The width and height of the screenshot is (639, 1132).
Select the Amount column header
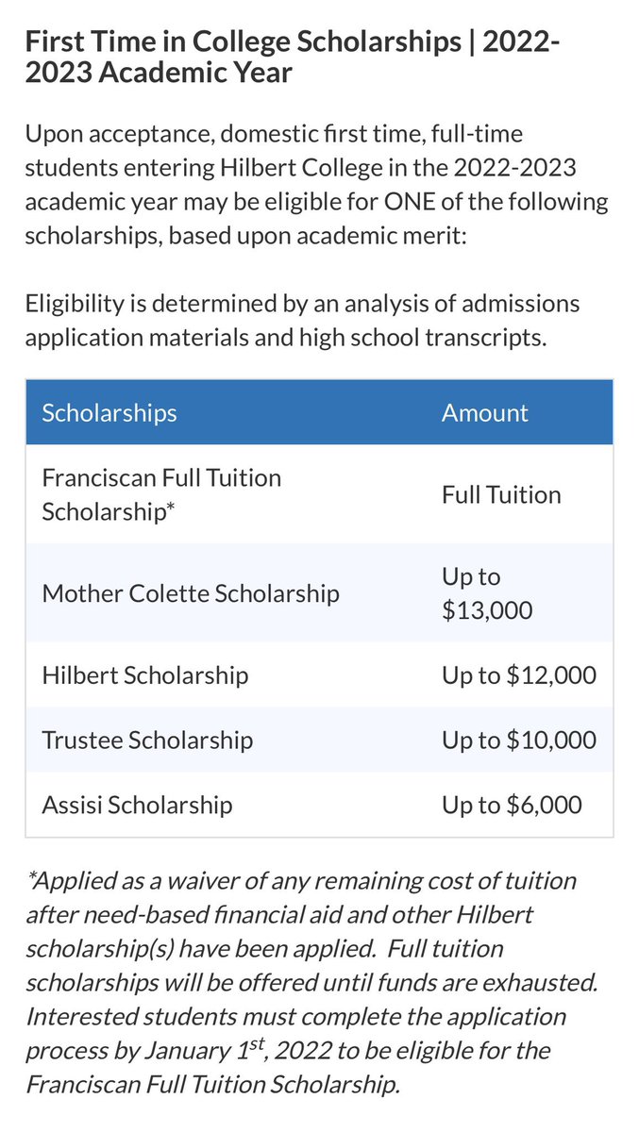click(x=485, y=413)
